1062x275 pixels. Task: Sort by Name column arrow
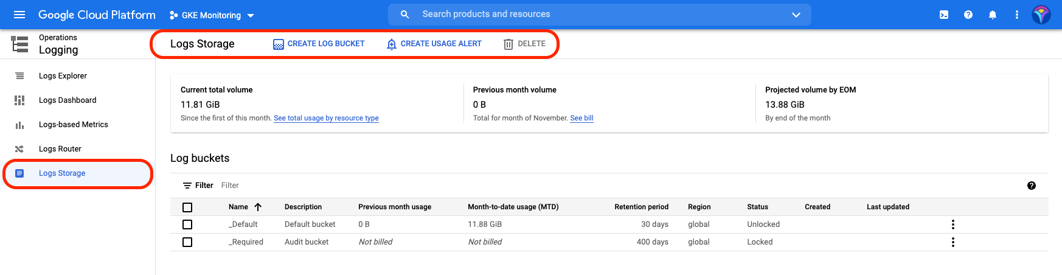[258, 207]
